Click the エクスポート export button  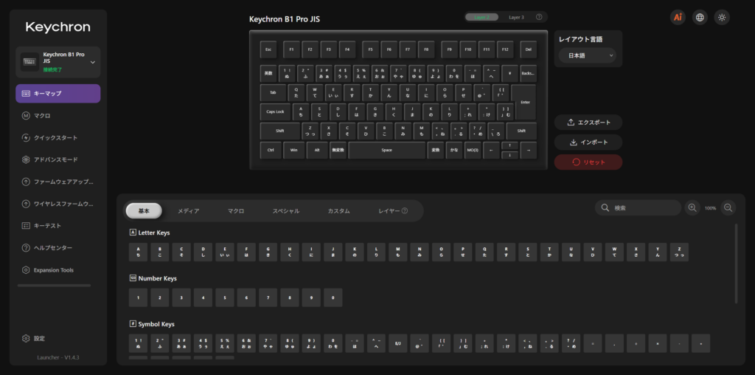[588, 123]
